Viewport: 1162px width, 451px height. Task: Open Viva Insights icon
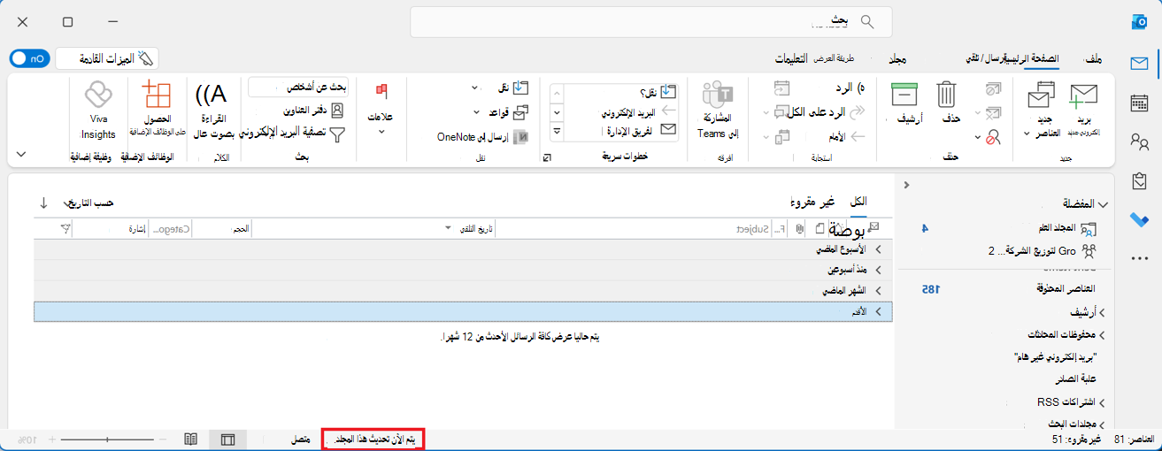tap(97, 95)
